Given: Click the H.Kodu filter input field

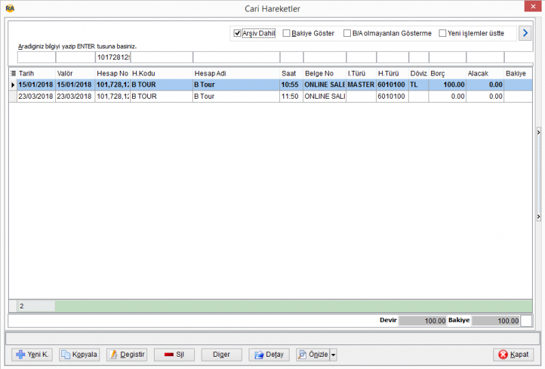Looking at the screenshot, I should (x=161, y=57).
